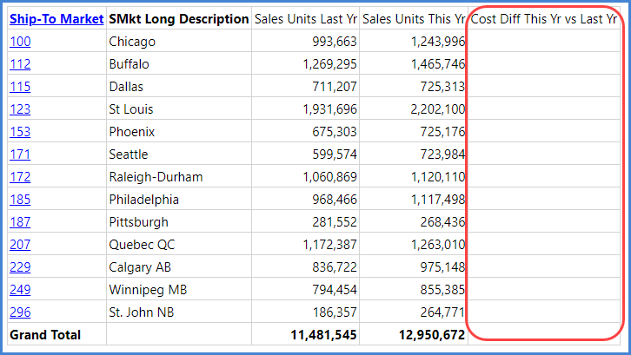Open market link 296 for St. John NB
631x355 pixels.
pos(20,312)
